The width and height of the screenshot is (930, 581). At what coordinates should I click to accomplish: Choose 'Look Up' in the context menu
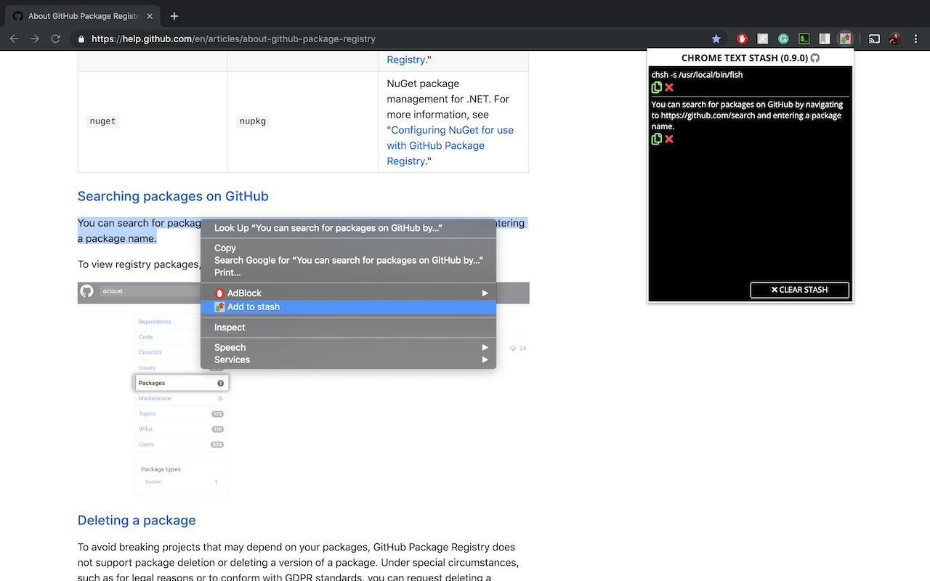pyautogui.click(x=348, y=227)
